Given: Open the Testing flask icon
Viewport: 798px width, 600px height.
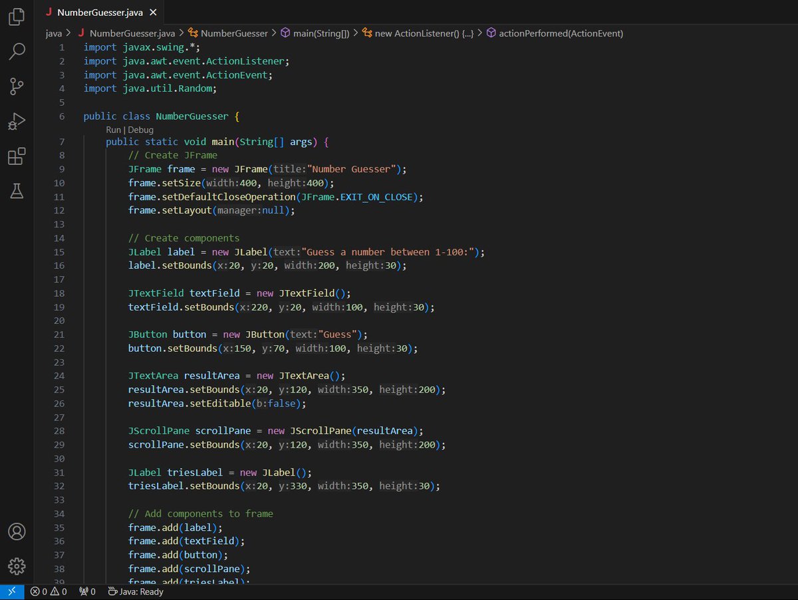Looking at the screenshot, I should (x=17, y=192).
